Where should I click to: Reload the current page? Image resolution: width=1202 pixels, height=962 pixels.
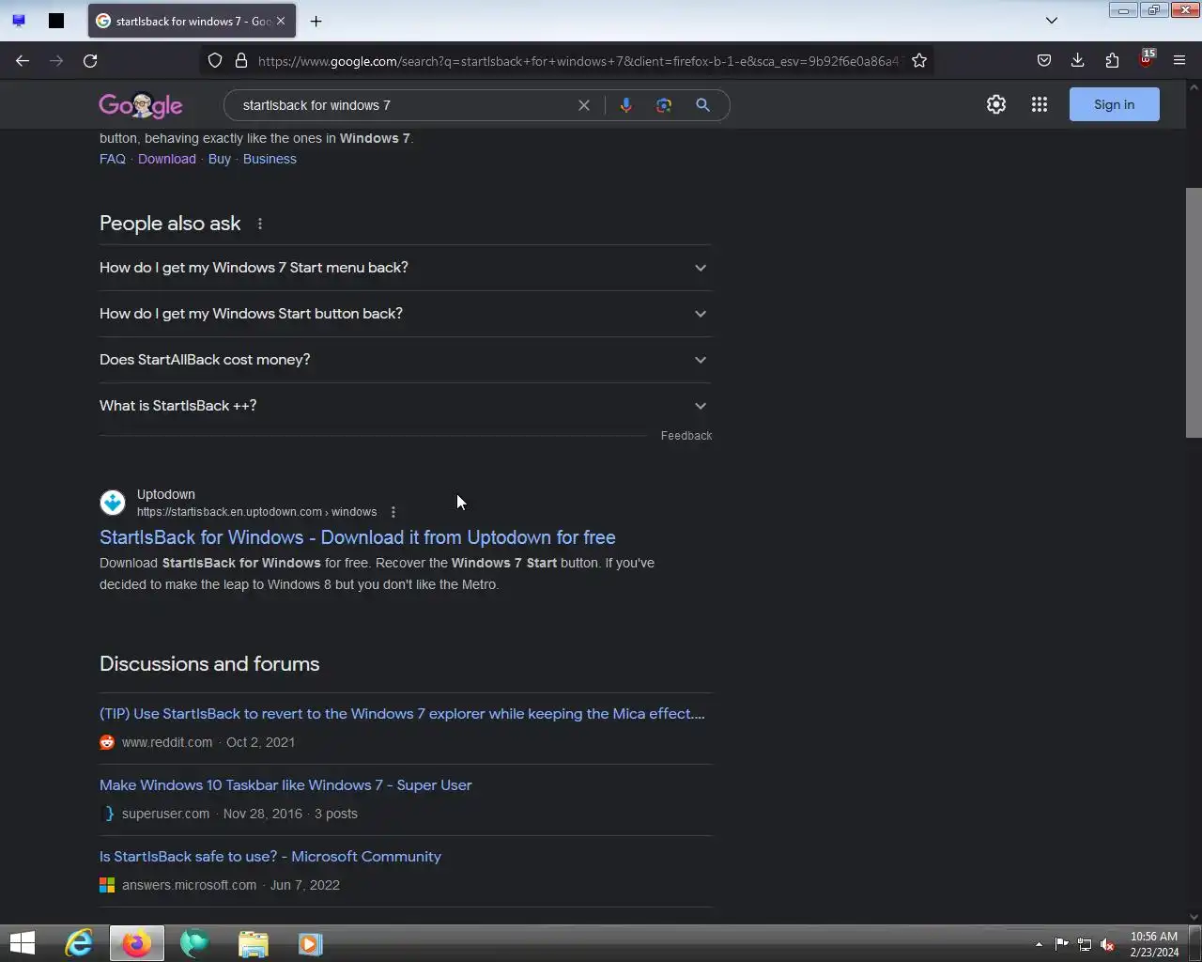[x=90, y=61]
